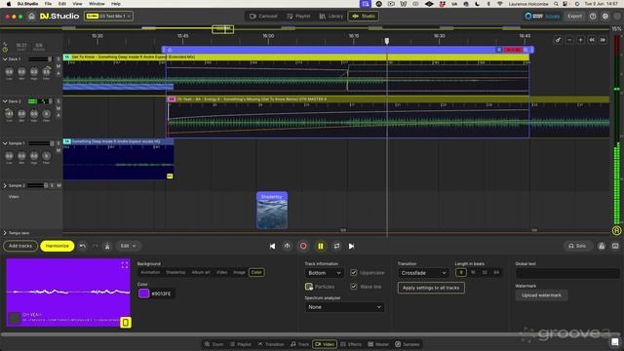Click the playhead marker on the timeline
Screen dimensions: 624x351
click(x=386, y=41)
